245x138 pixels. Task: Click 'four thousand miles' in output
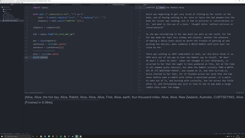point(145,97)
